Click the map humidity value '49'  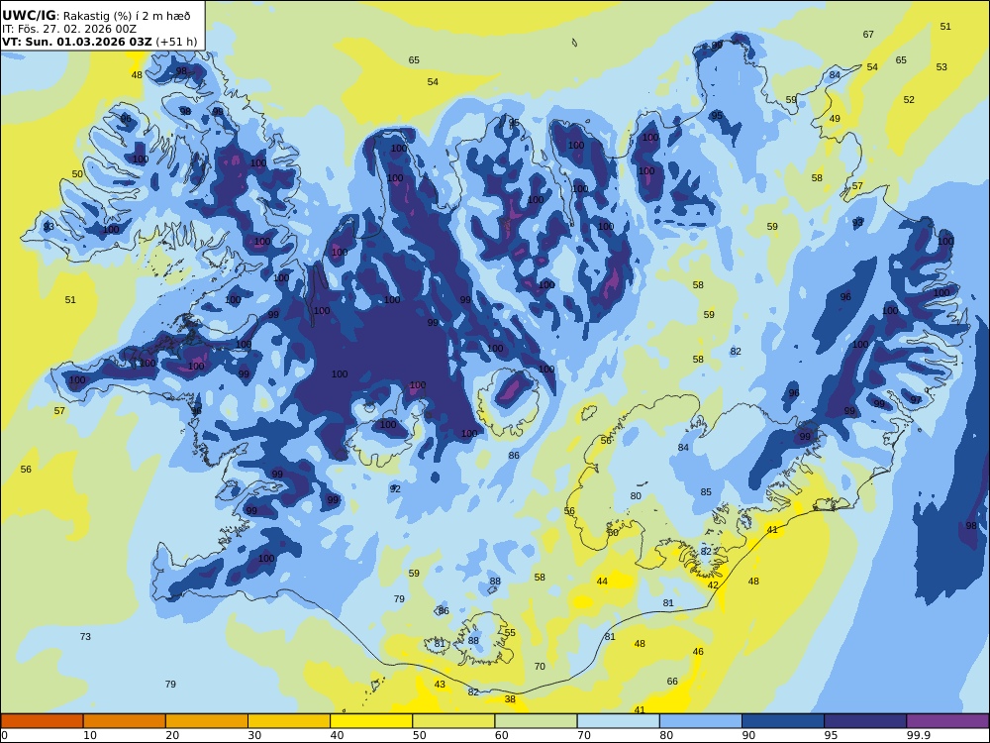(x=835, y=119)
